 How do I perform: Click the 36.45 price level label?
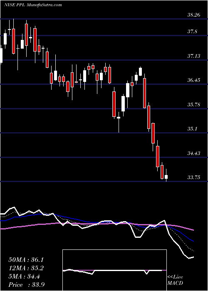[x=194, y=80]
